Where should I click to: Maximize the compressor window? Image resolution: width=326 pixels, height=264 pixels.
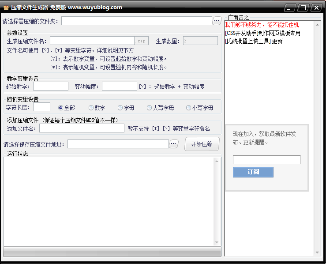303,8
